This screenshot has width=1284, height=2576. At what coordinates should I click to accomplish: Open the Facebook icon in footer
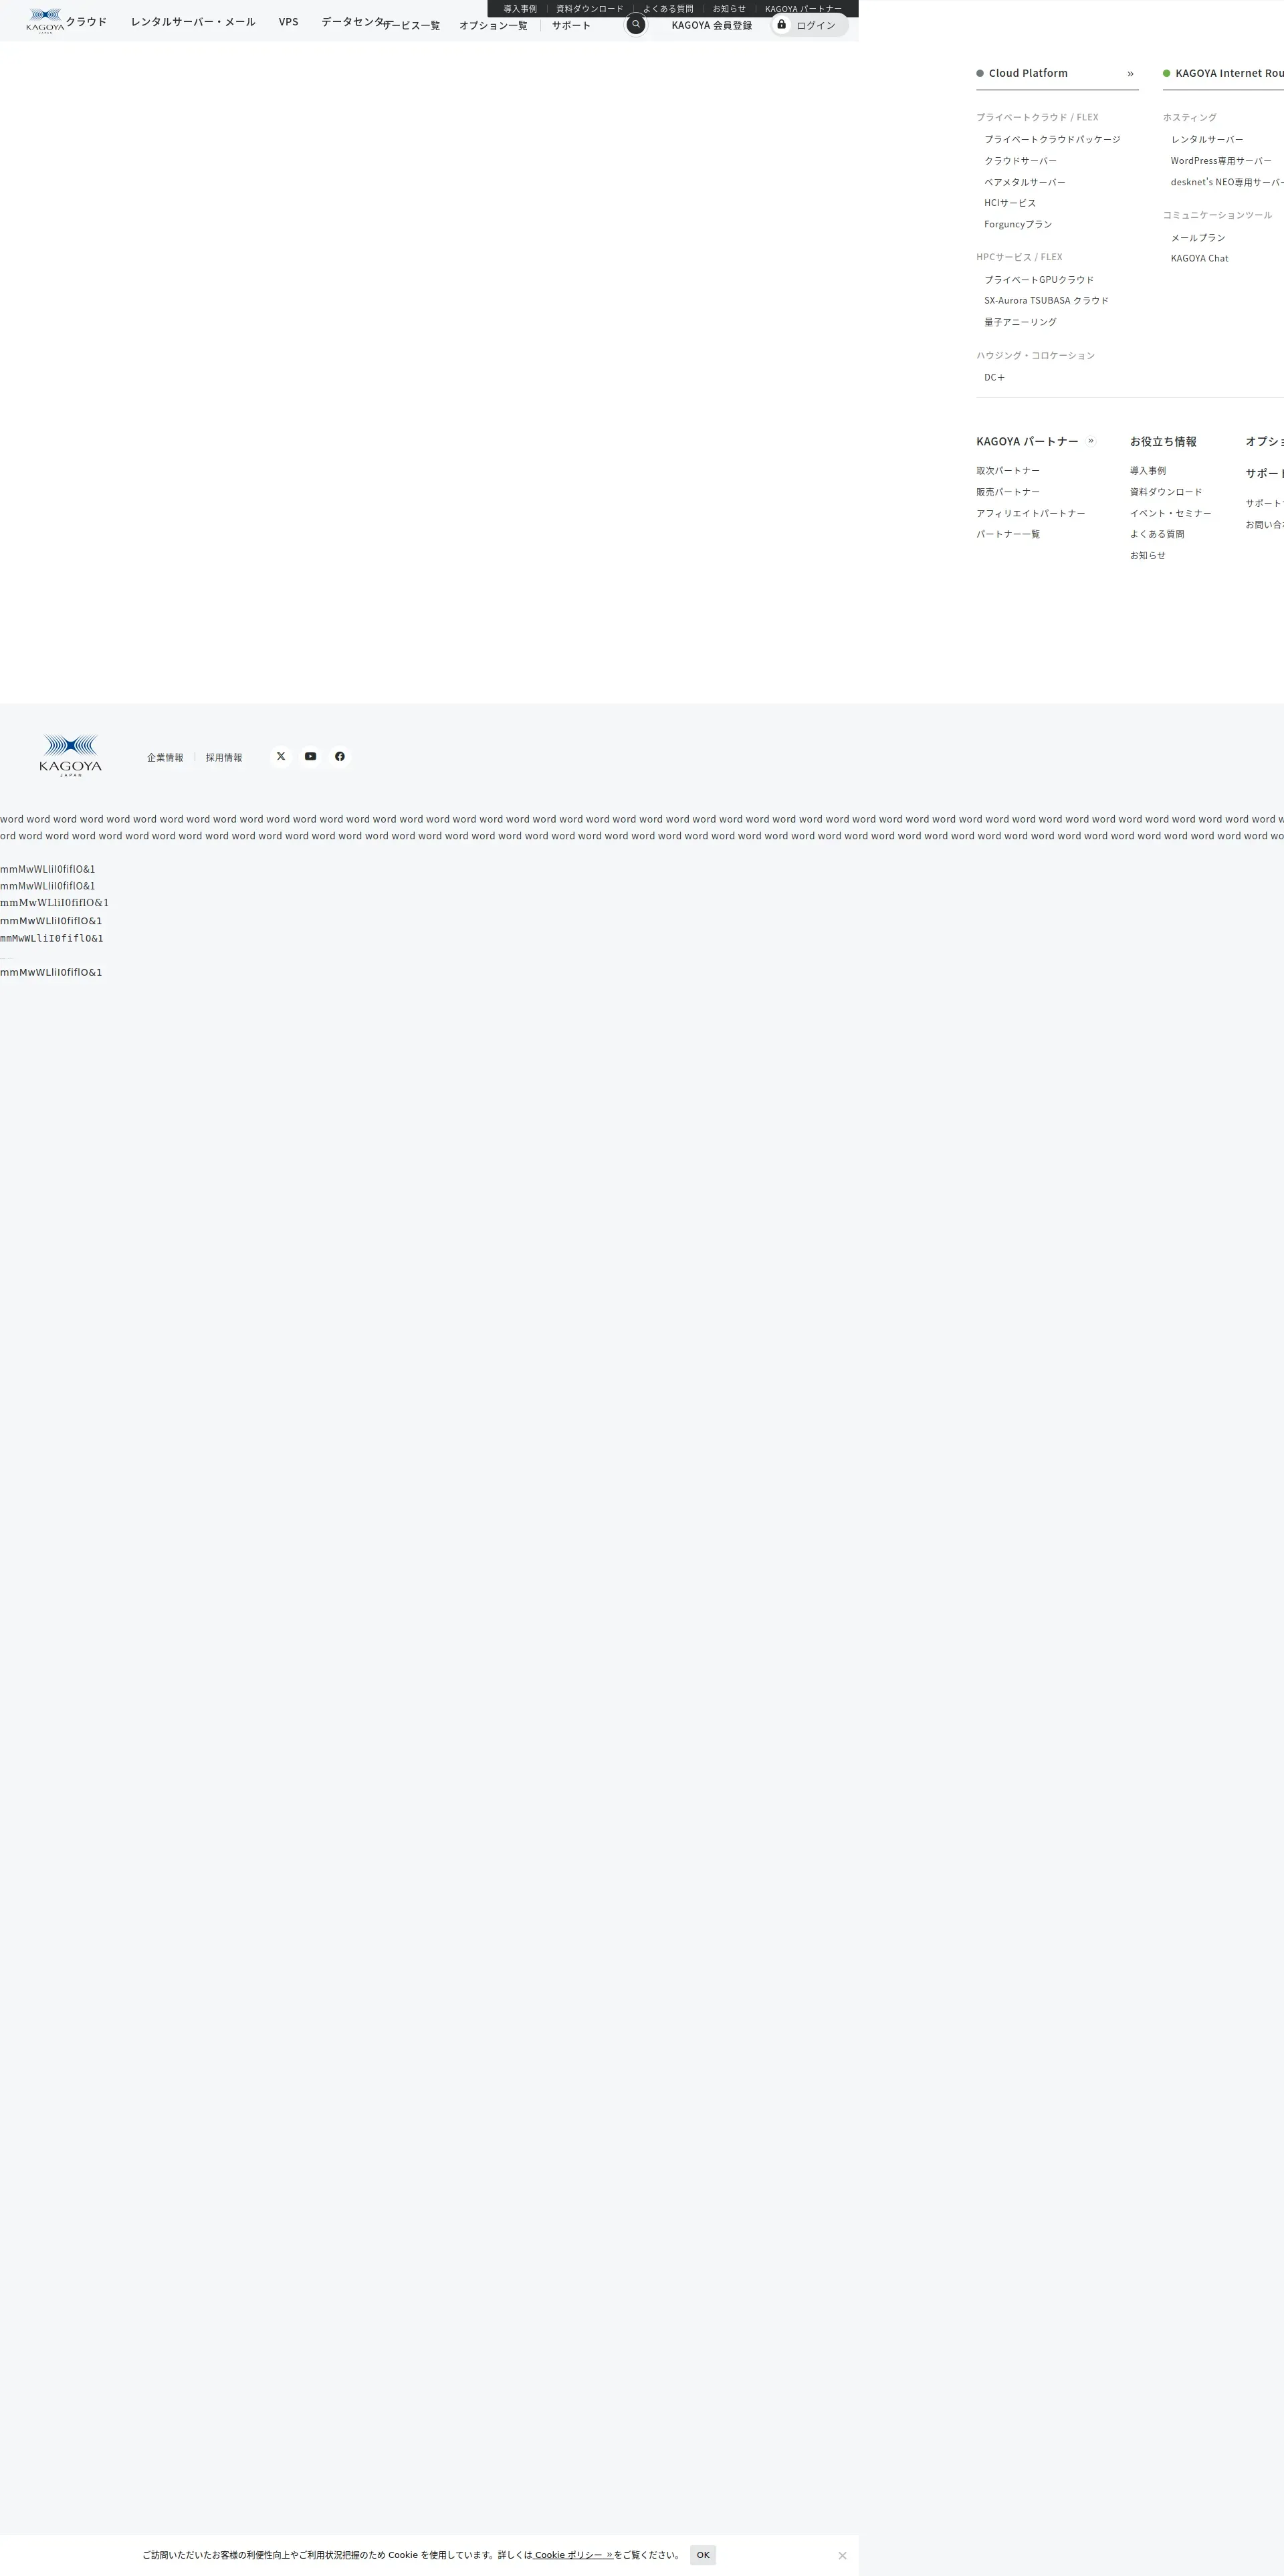(x=340, y=756)
